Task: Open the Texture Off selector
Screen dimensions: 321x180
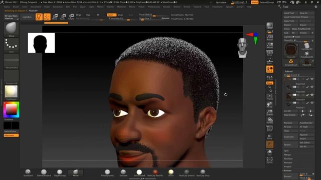Action: tap(11, 77)
